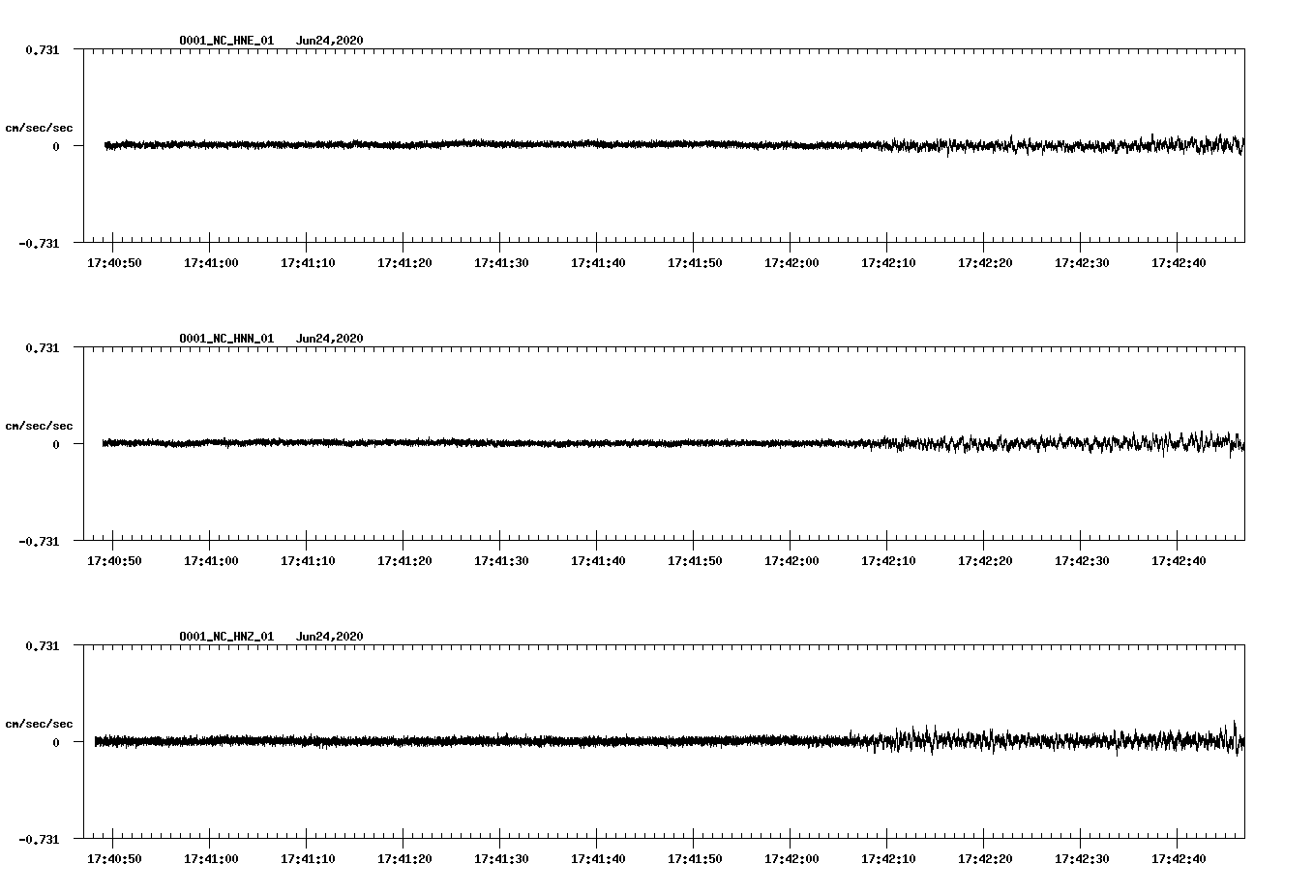Select 17:40:50 on the HNN time axis
Screen dimensions: 1314x894
(114, 560)
